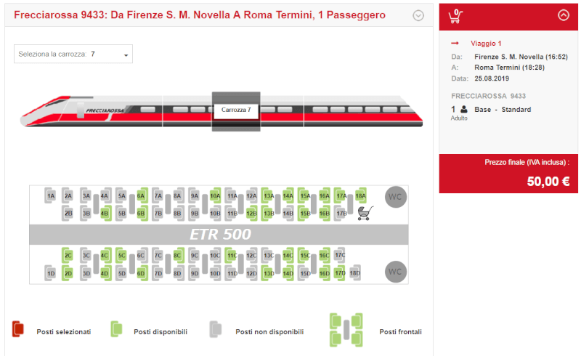Click the Carrozza 7 label on the train
Screen dimensions: 581x356
(236, 110)
